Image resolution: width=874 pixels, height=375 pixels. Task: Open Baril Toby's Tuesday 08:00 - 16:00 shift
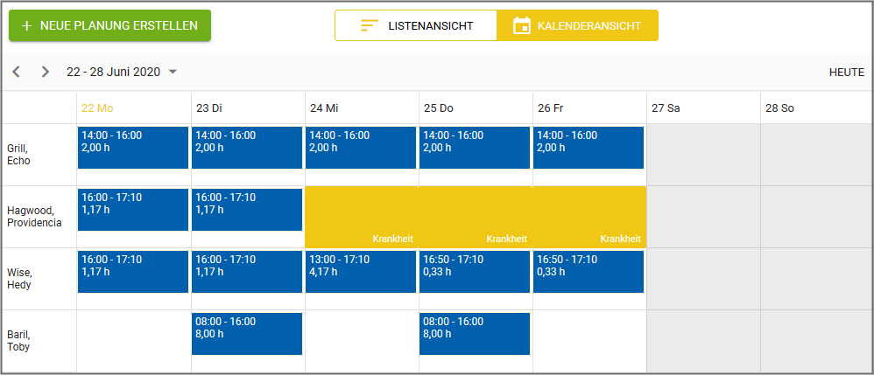click(x=247, y=334)
